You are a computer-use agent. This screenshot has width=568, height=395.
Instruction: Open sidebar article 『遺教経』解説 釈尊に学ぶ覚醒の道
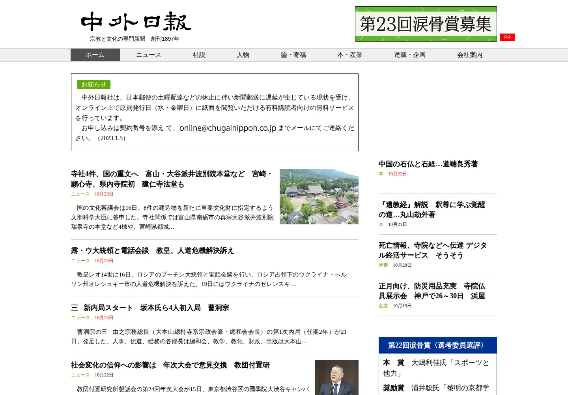click(432, 209)
